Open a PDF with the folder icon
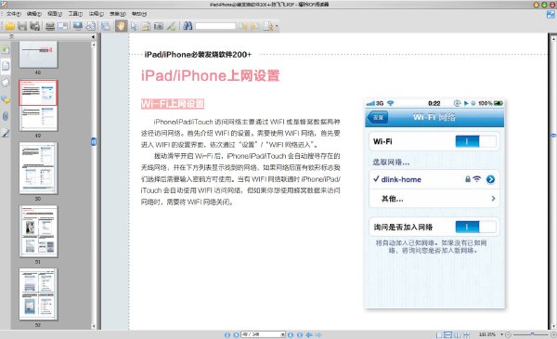Viewport: 557px width, 339px height. [x=9, y=26]
